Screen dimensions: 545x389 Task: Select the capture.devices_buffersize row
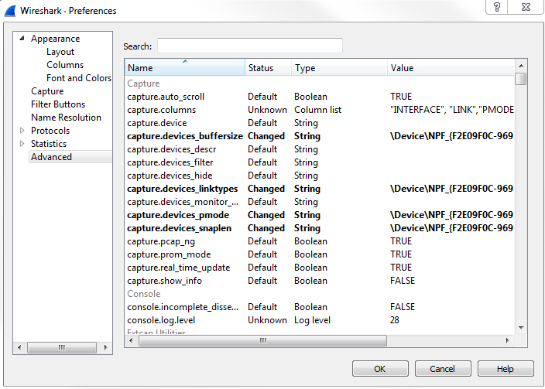185,136
